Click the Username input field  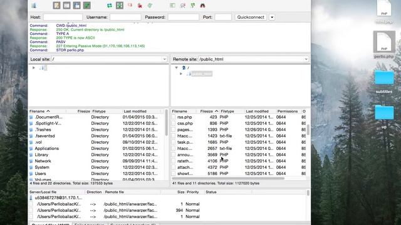click(x=125, y=17)
